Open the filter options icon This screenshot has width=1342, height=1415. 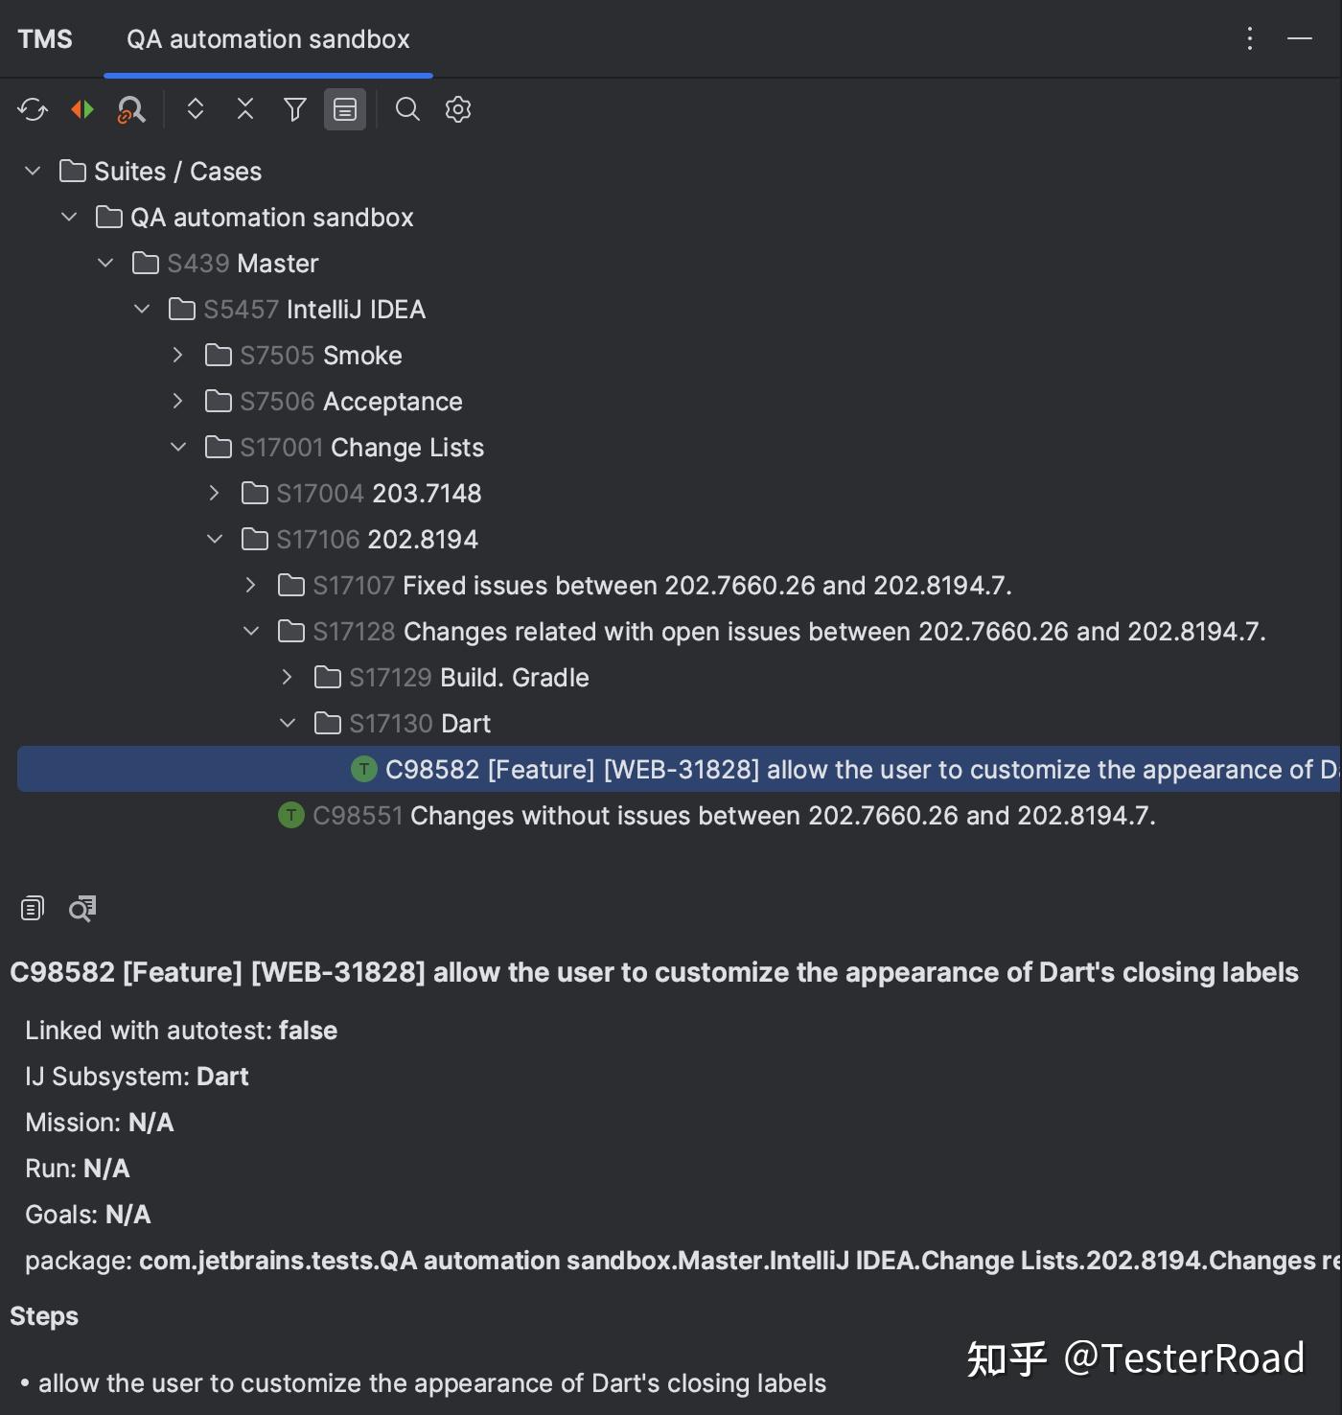[294, 109]
